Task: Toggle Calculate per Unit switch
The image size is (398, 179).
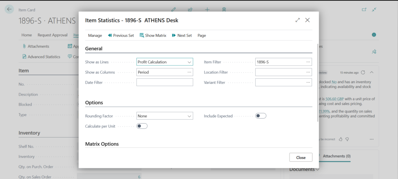Action: [142, 126]
